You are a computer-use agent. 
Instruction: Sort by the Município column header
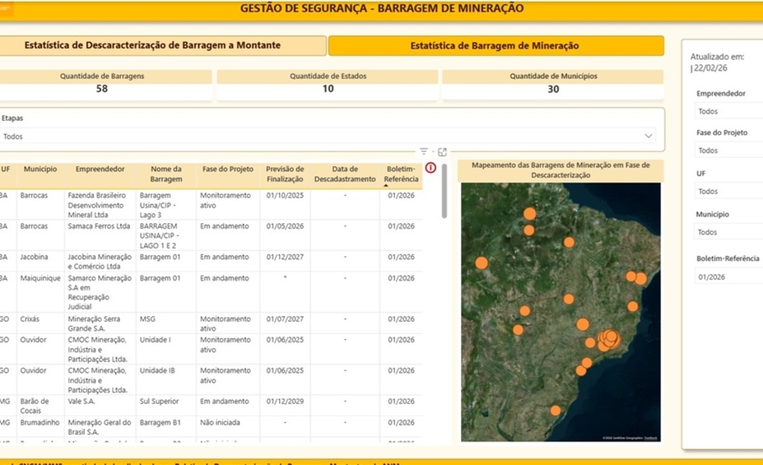[x=40, y=169]
